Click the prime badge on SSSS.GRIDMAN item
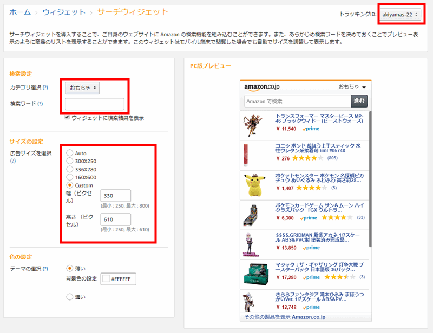Image resolution: width=433 pixels, height=333 pixels. coord(311,248)
